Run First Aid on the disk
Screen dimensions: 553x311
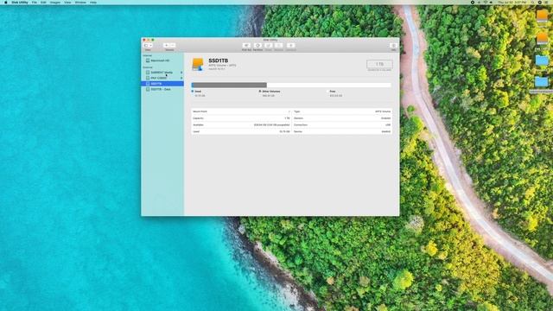[246, 46]
